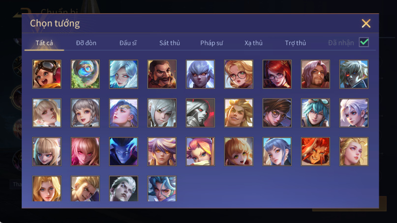
Task: Pick the brown-haired boy with round glasses
Action: [x=277, y=113]
